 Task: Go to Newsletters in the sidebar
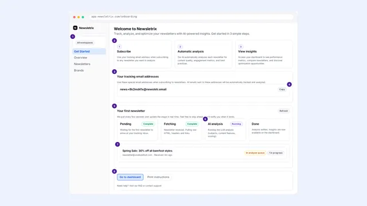click(x=82, y=64)
